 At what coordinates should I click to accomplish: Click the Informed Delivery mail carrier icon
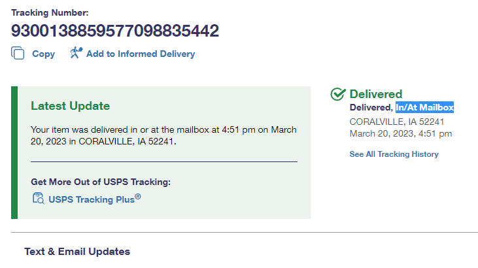tap(75, 54)
